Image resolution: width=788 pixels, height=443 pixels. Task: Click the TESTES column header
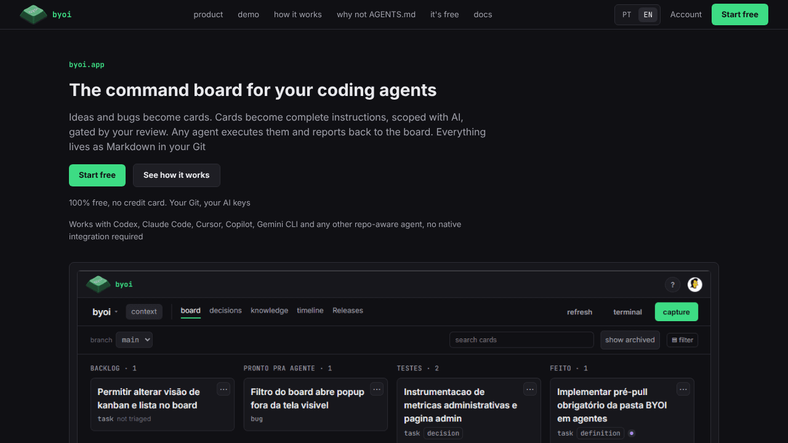(x=417, y=368)
